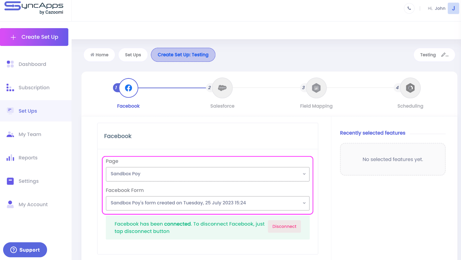Image resolution: width=461 pixels, height=260 pixels.
Task: Open Dashboard in the sidebar
Action: (x=32, y=64)
